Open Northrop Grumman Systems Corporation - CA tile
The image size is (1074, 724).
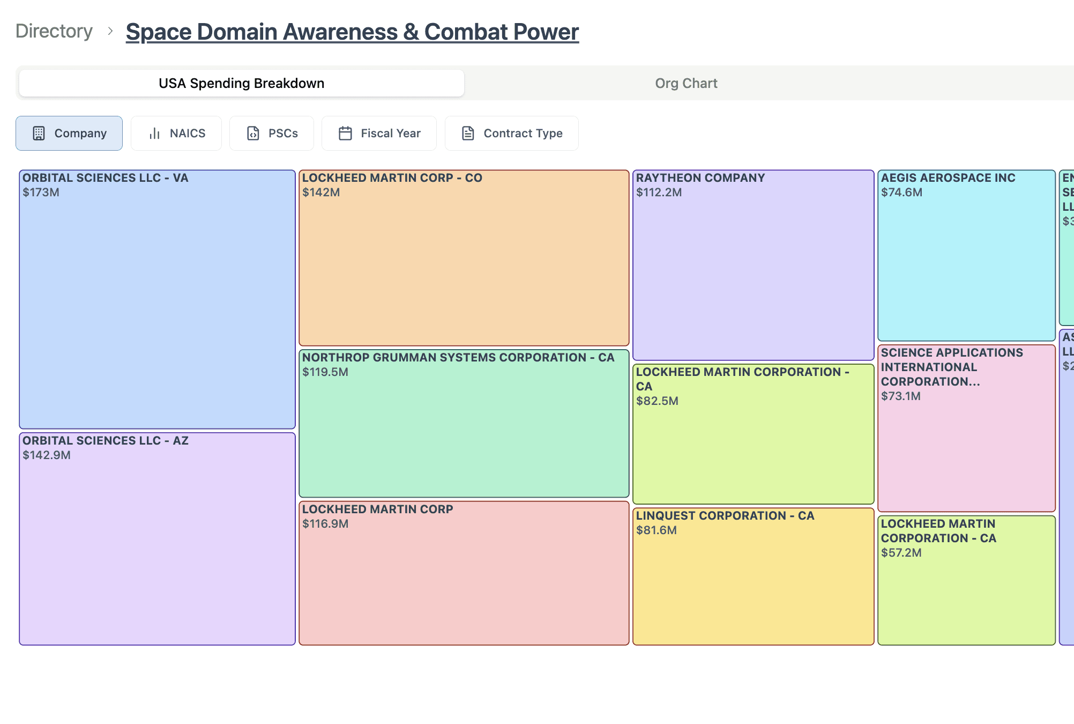pos(464,423)
